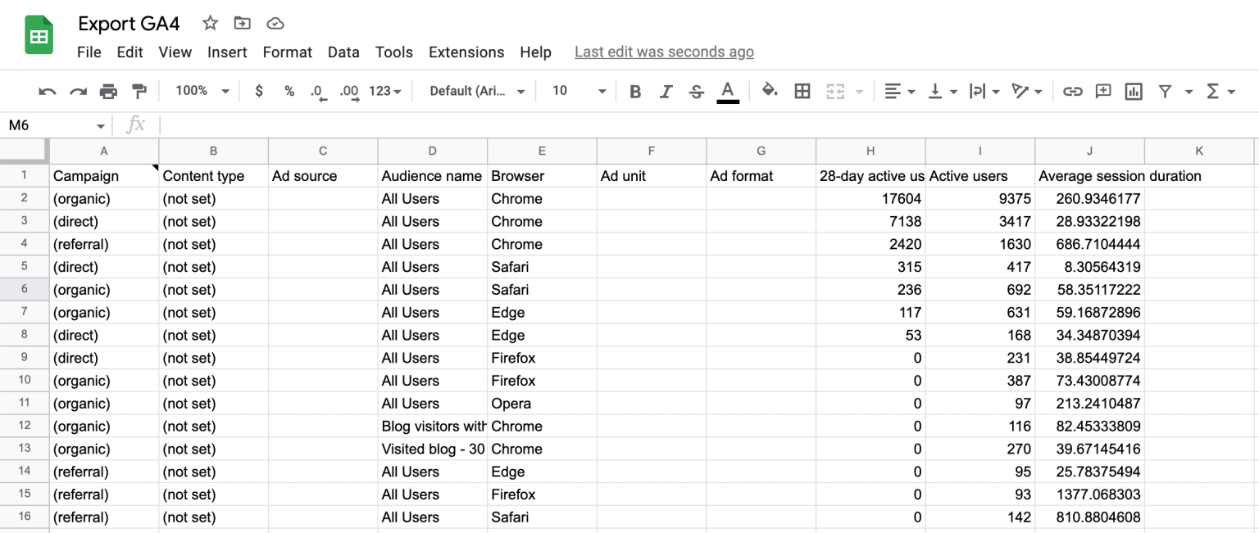This screenshot has width=1259, height=533.
Task: Toggle italic formatting
Action: 666,91
